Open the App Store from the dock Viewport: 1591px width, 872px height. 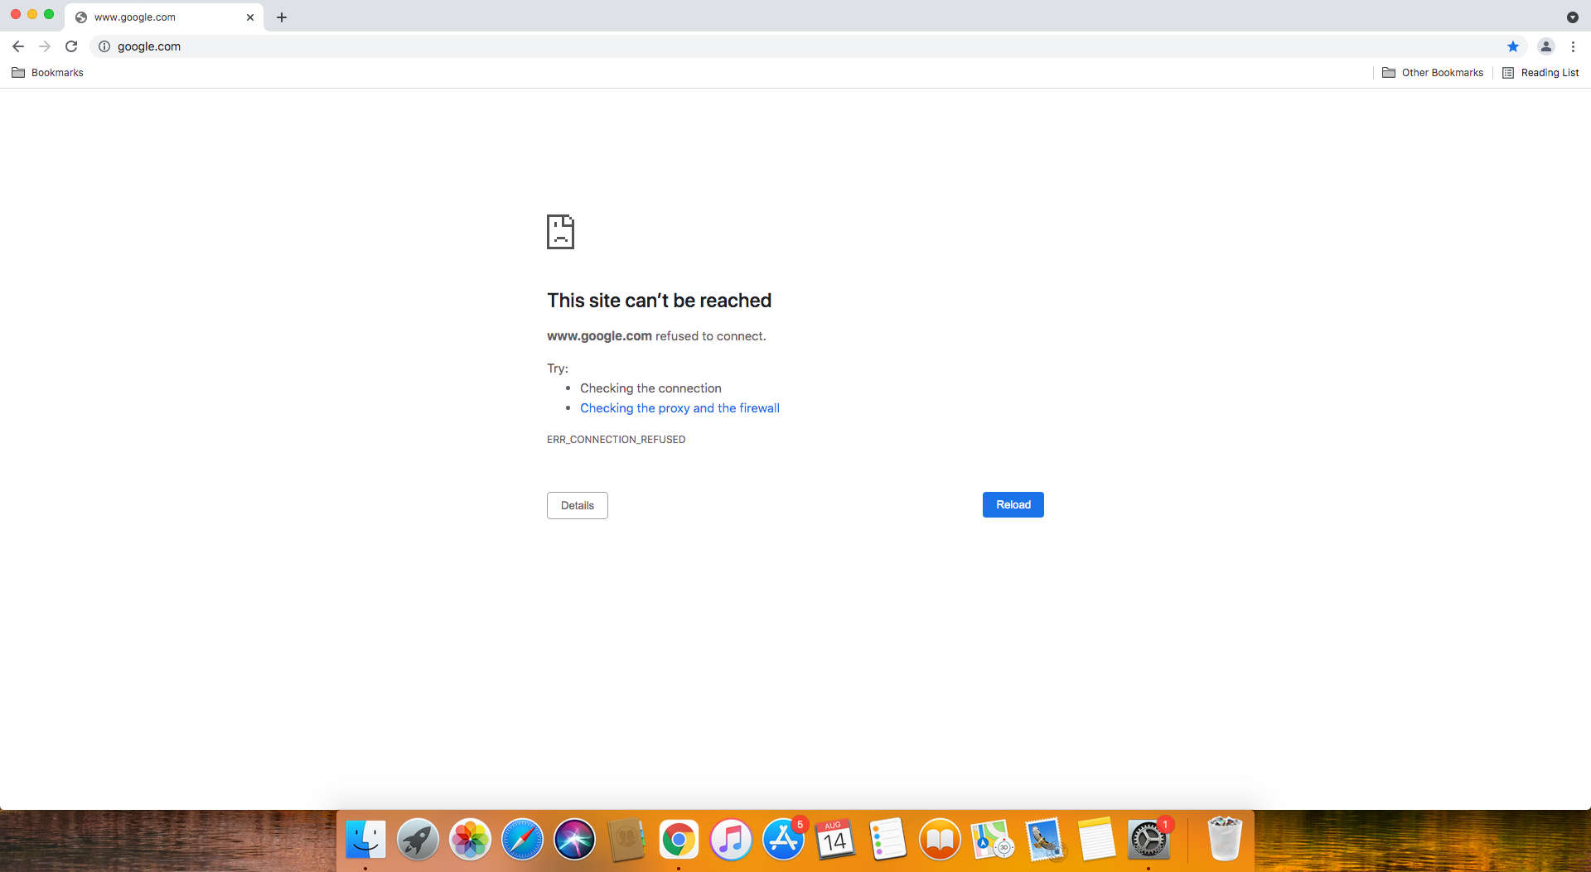pos(783,841)
